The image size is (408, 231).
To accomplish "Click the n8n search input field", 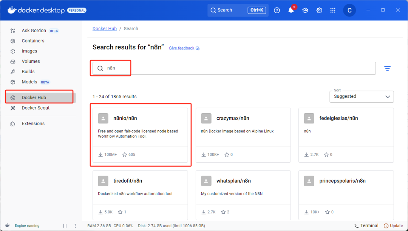I will click(234, 68).
